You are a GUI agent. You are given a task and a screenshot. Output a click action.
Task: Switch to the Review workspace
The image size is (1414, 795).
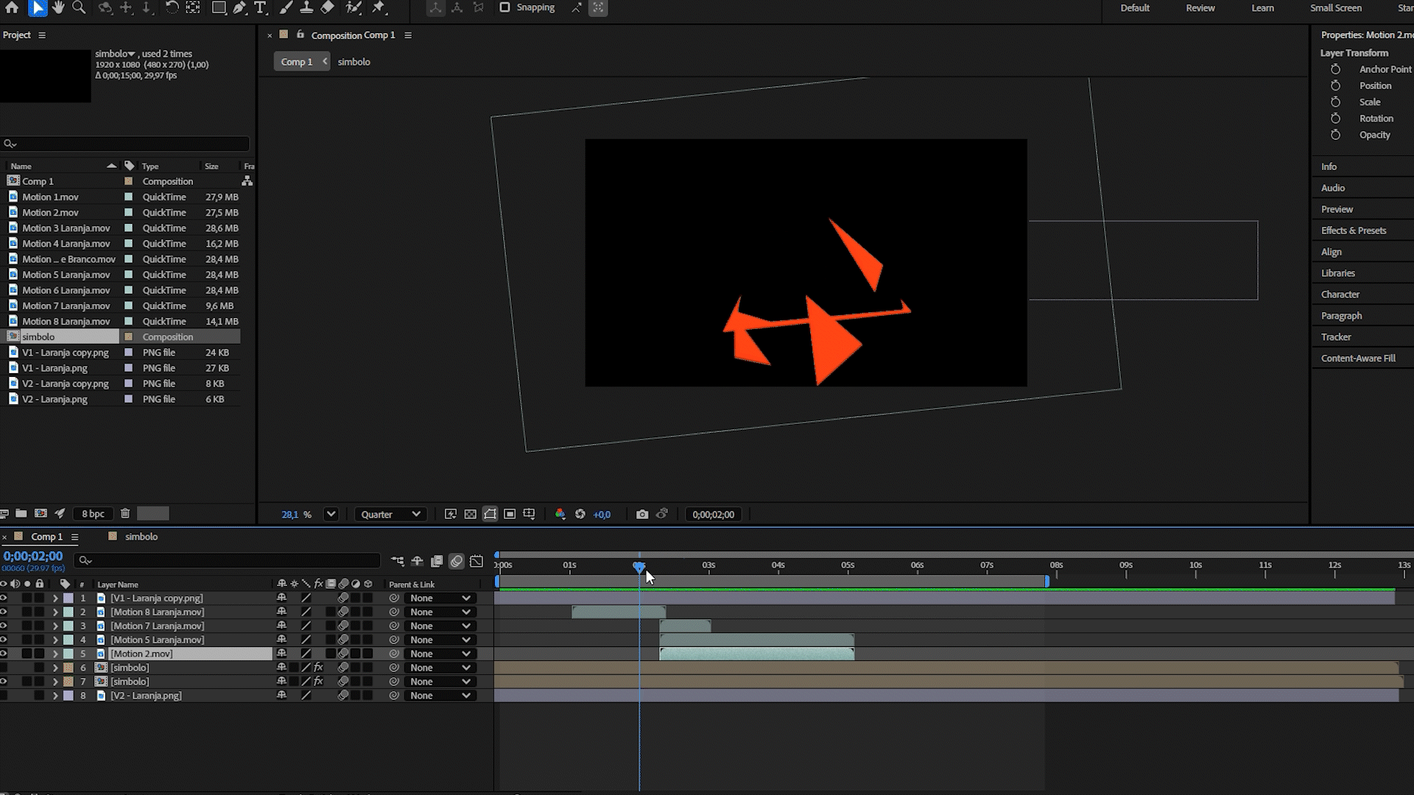tap(1200, 8)
